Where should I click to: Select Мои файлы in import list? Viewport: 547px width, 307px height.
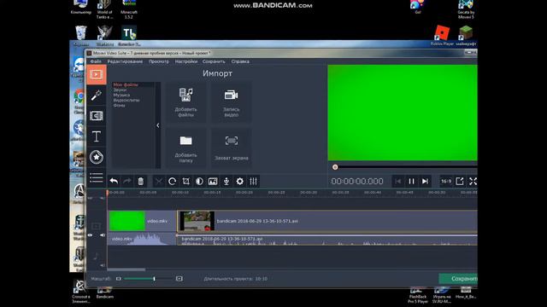[x=126, y=84]
